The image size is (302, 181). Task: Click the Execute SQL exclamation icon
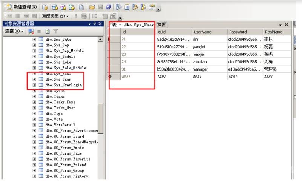coord(76,16)
